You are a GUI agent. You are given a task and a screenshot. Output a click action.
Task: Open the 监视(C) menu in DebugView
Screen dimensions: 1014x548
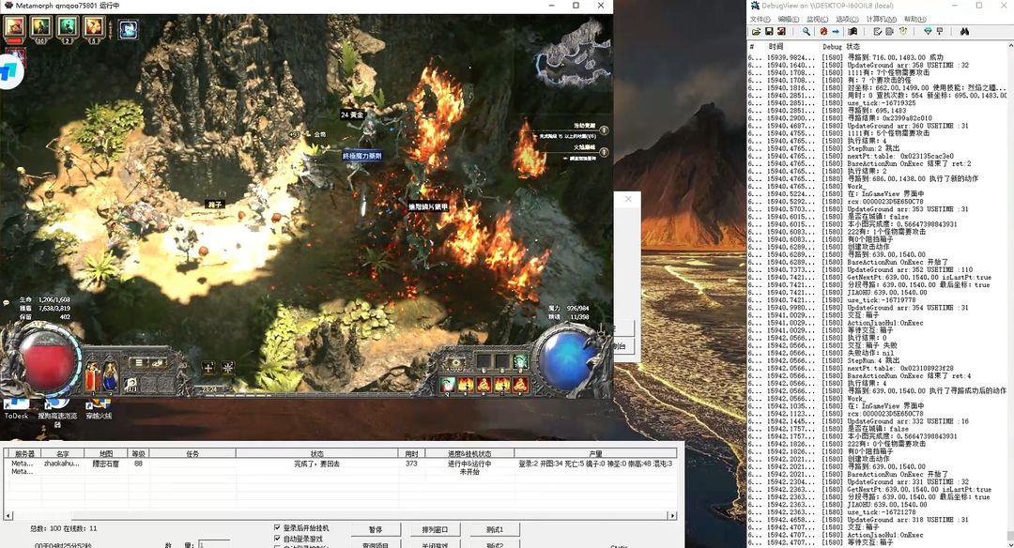[x=818, y=20]
